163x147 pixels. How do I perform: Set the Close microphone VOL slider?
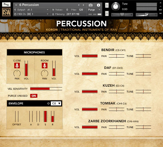[26, 68]
